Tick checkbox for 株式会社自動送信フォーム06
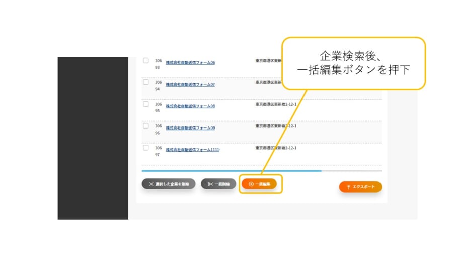Screen dimensions: 456x256 [x=146, y=60]
